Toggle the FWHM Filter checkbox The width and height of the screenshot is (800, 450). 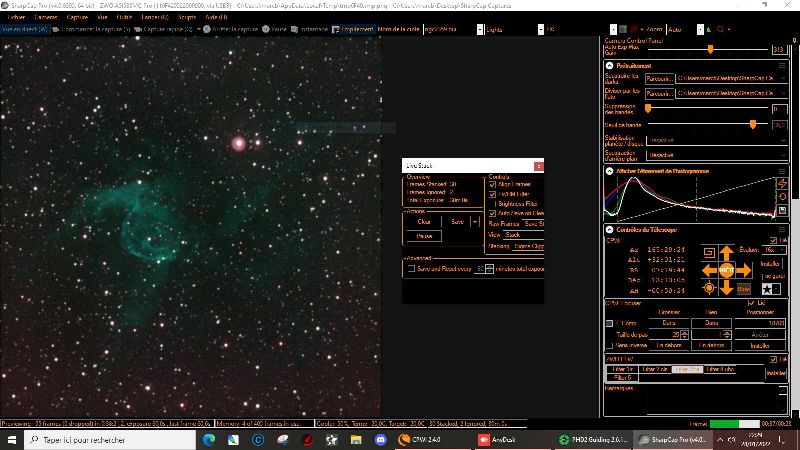coord(492,194)
